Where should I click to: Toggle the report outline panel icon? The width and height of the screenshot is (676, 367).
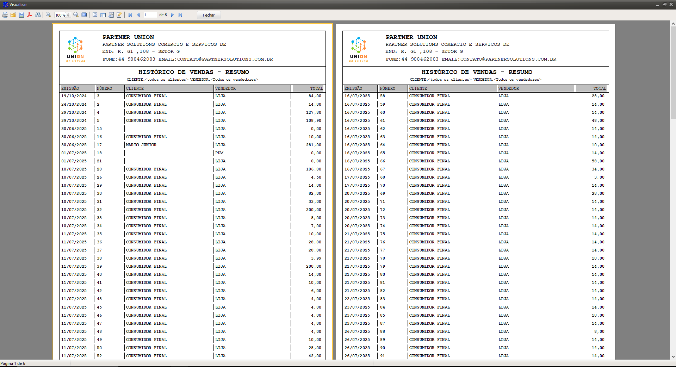(x=95, y=15)
